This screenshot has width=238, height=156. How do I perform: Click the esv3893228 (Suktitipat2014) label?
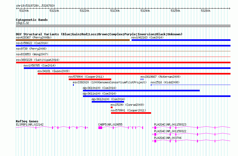coord(38,60)
